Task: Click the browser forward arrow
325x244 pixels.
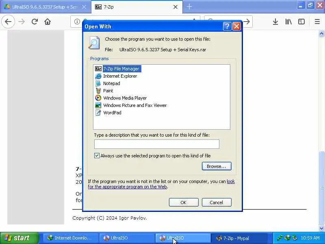Action: [x=22, y=22]
